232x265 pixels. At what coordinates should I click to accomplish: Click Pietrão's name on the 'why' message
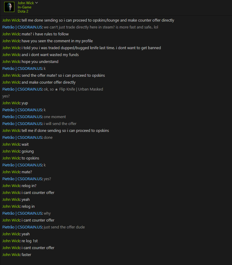click(22, 213)
